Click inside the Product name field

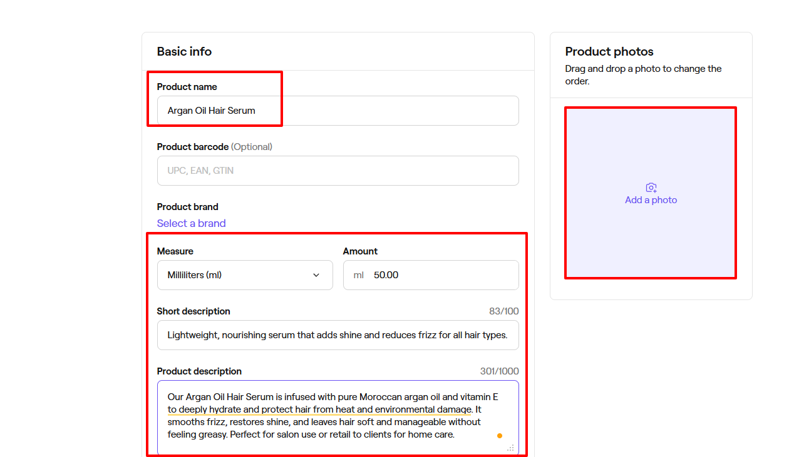(x=338, y=111)
